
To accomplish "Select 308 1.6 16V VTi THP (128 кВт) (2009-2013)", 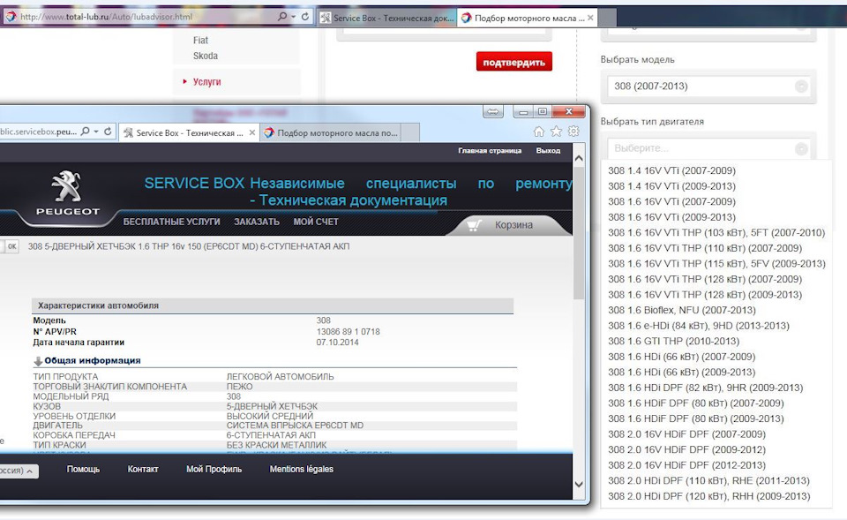I will coord(705,295).
